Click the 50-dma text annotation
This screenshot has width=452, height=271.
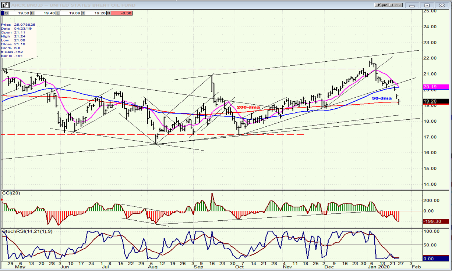pyautogui.click(x=382, y=98)
